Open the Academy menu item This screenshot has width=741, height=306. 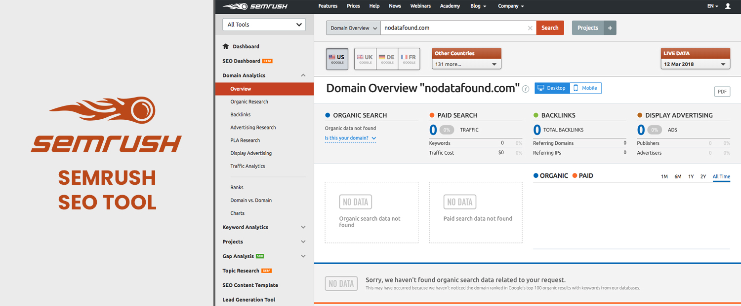coord(450,6)
